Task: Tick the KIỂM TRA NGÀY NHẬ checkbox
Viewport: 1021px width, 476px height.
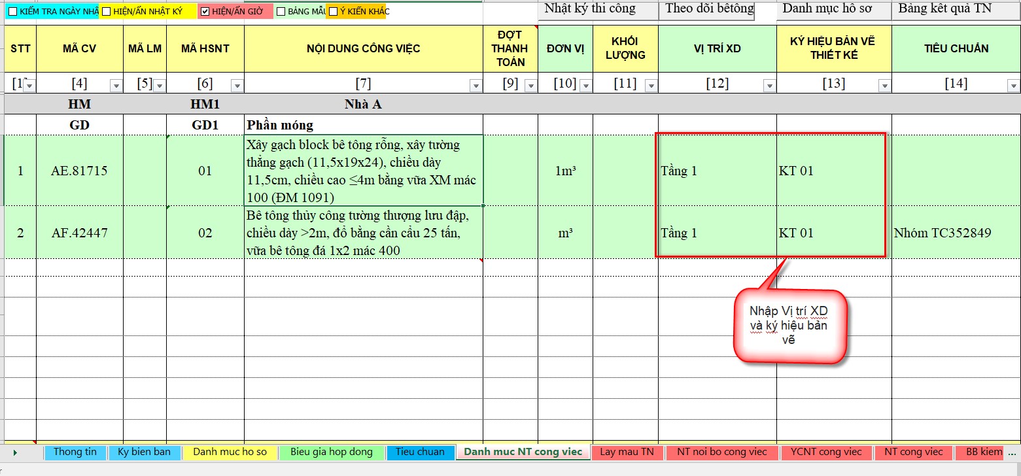Action: [x=13, y=11]
